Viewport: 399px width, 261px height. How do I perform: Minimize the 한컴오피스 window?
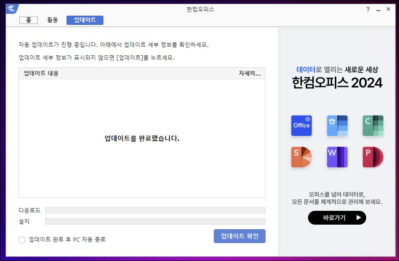point(378,10)
